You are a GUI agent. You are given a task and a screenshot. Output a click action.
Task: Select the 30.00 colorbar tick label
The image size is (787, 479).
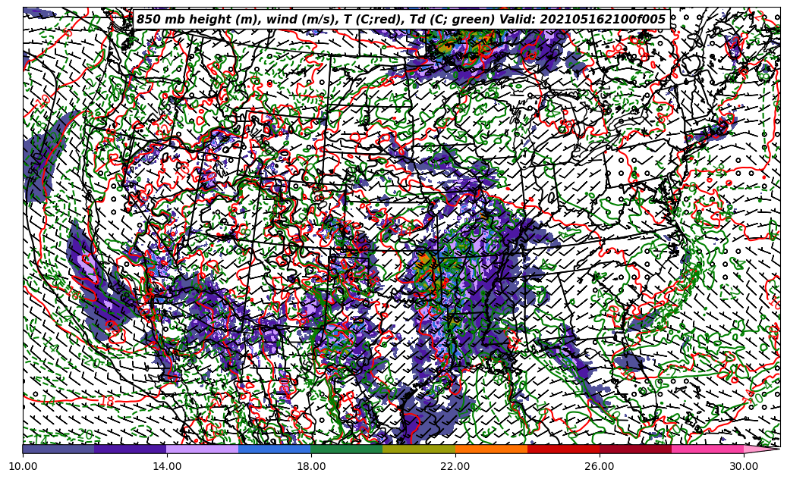coord(744,467)
